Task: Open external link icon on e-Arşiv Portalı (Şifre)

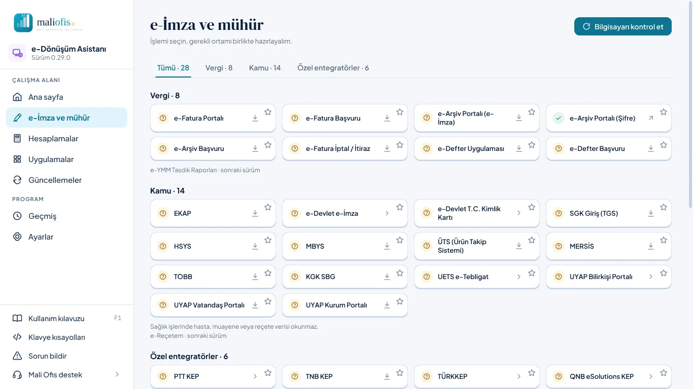Action: click(x=651, y=118)
